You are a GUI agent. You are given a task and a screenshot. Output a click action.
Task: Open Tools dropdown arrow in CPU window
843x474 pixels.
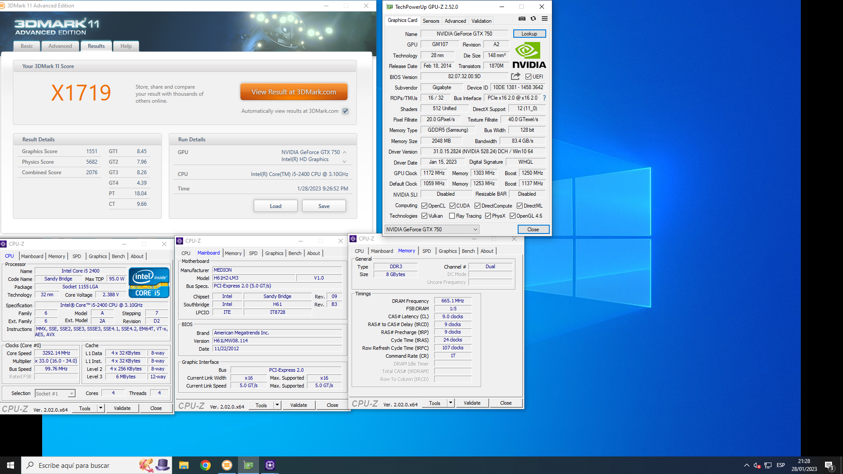101,408
